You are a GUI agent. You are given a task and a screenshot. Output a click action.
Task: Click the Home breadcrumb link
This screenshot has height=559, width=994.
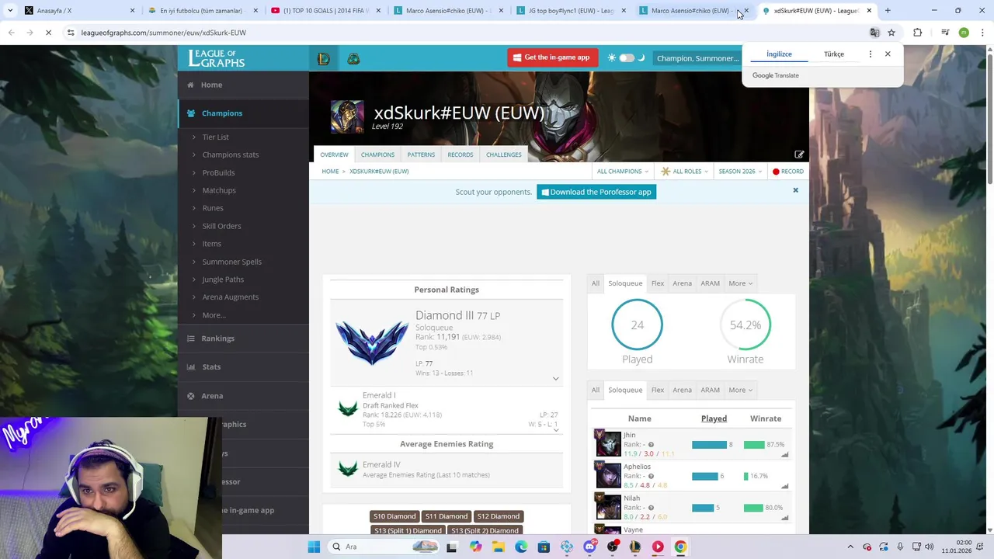[x=330, y=172]
